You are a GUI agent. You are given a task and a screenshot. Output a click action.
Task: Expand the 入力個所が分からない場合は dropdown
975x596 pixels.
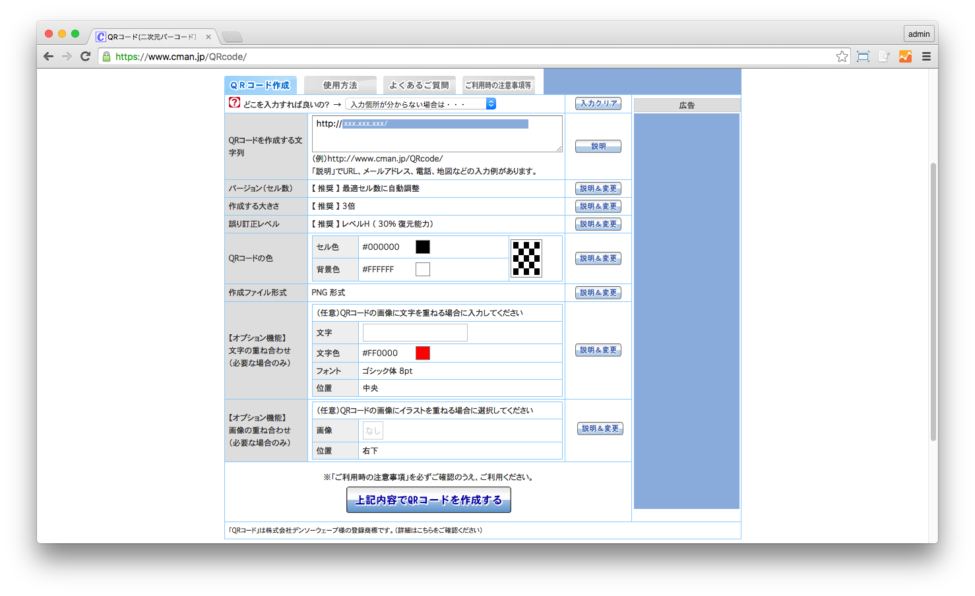tap(421, 104)
